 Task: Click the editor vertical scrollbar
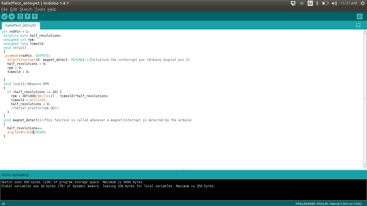pyautogui.click(x=365, y=99)
